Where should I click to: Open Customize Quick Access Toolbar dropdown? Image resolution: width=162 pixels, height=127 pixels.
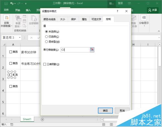pyautogui.click(x=26, y=4)
